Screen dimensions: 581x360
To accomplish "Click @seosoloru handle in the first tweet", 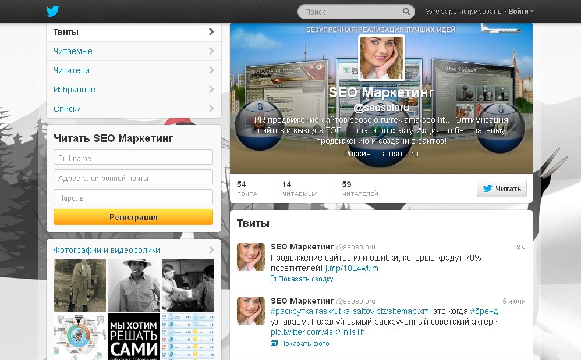I will pos(356,247).
